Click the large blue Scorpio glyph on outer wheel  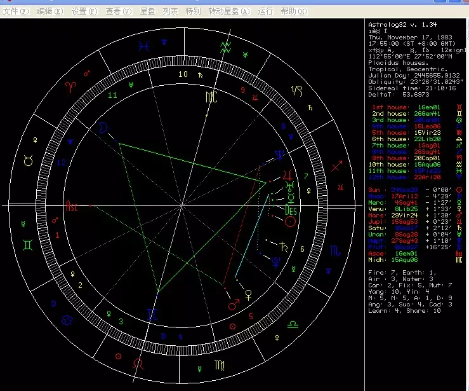click(334, 250)
